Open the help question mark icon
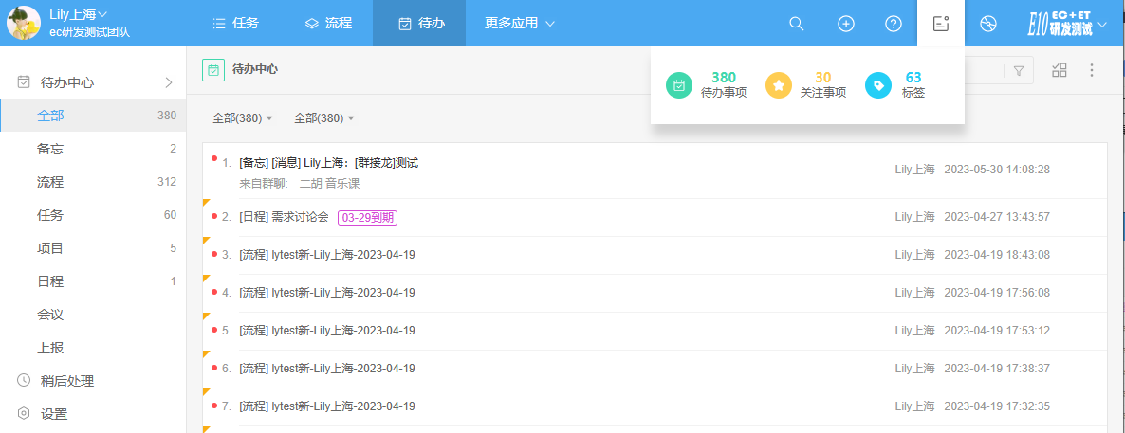 pyautogui.click(x=893, y=24)
